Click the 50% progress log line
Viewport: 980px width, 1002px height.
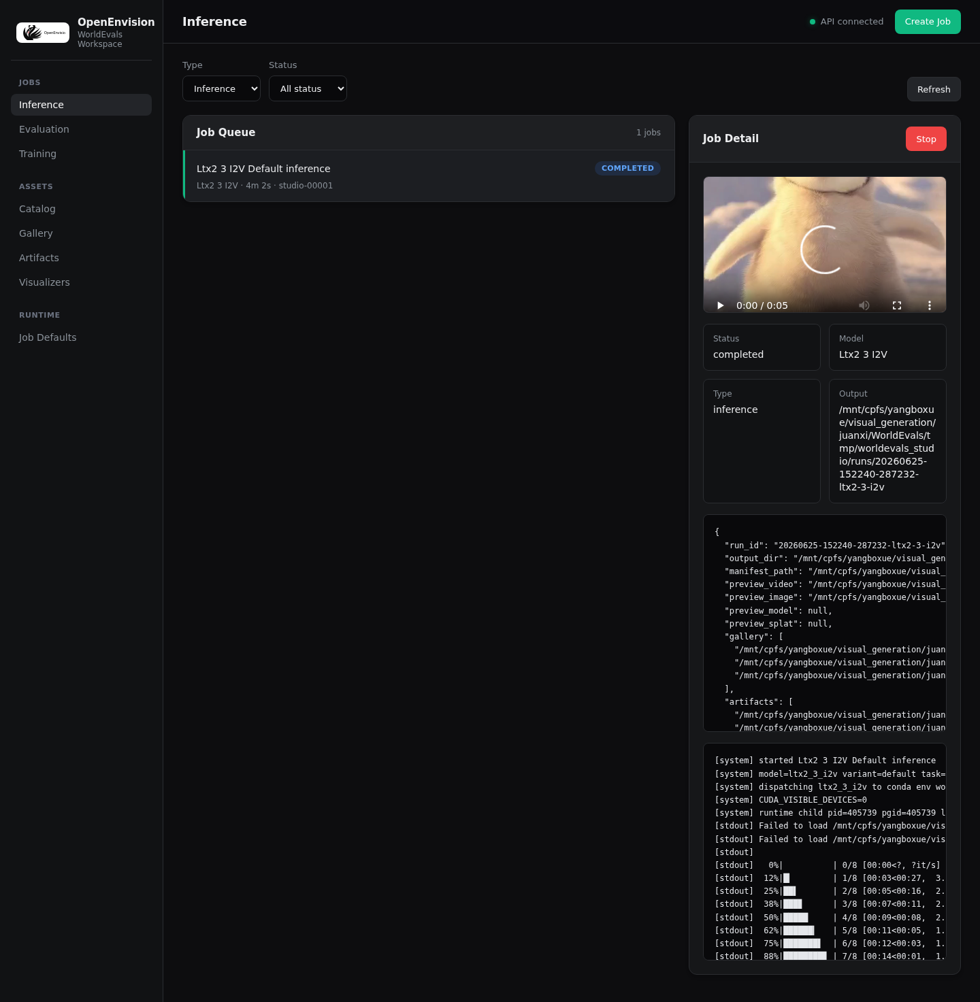830,918
